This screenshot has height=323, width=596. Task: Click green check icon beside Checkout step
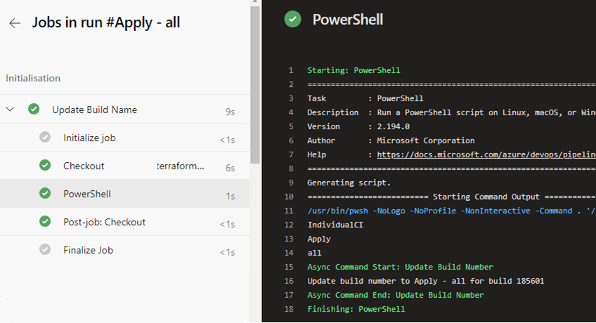pyautogui.click(x=45, y=166)
